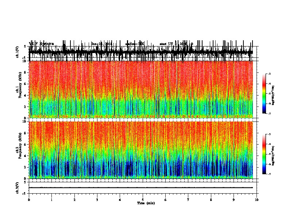This screenshot has width=289, height=224.
Task: Click the '-7' label on ch.2 colorbar
Action: pos(269,174)
